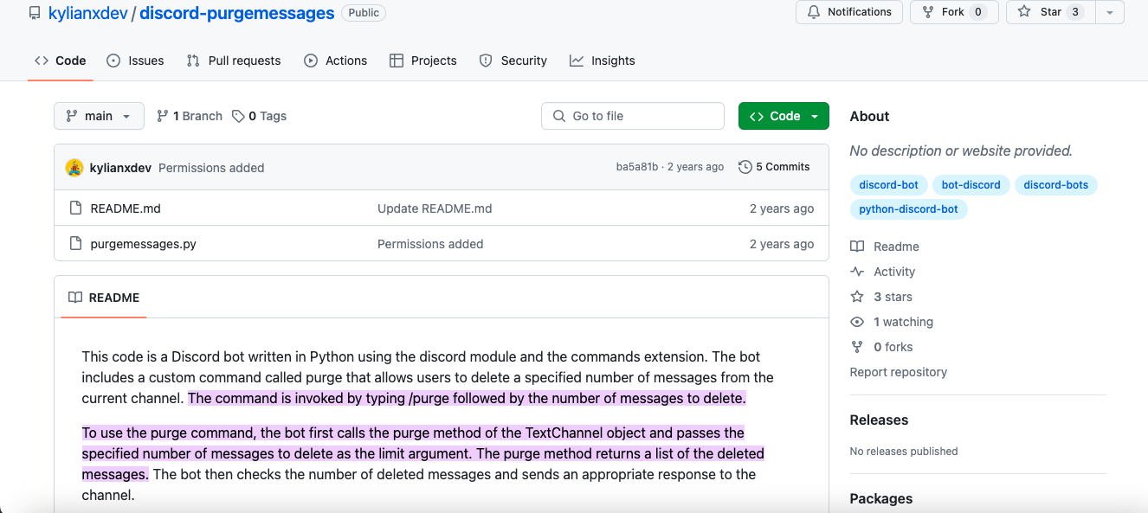The image size is (1148, 513).
Task: Click the discord-bot topic tag
Action: (889, 184)
